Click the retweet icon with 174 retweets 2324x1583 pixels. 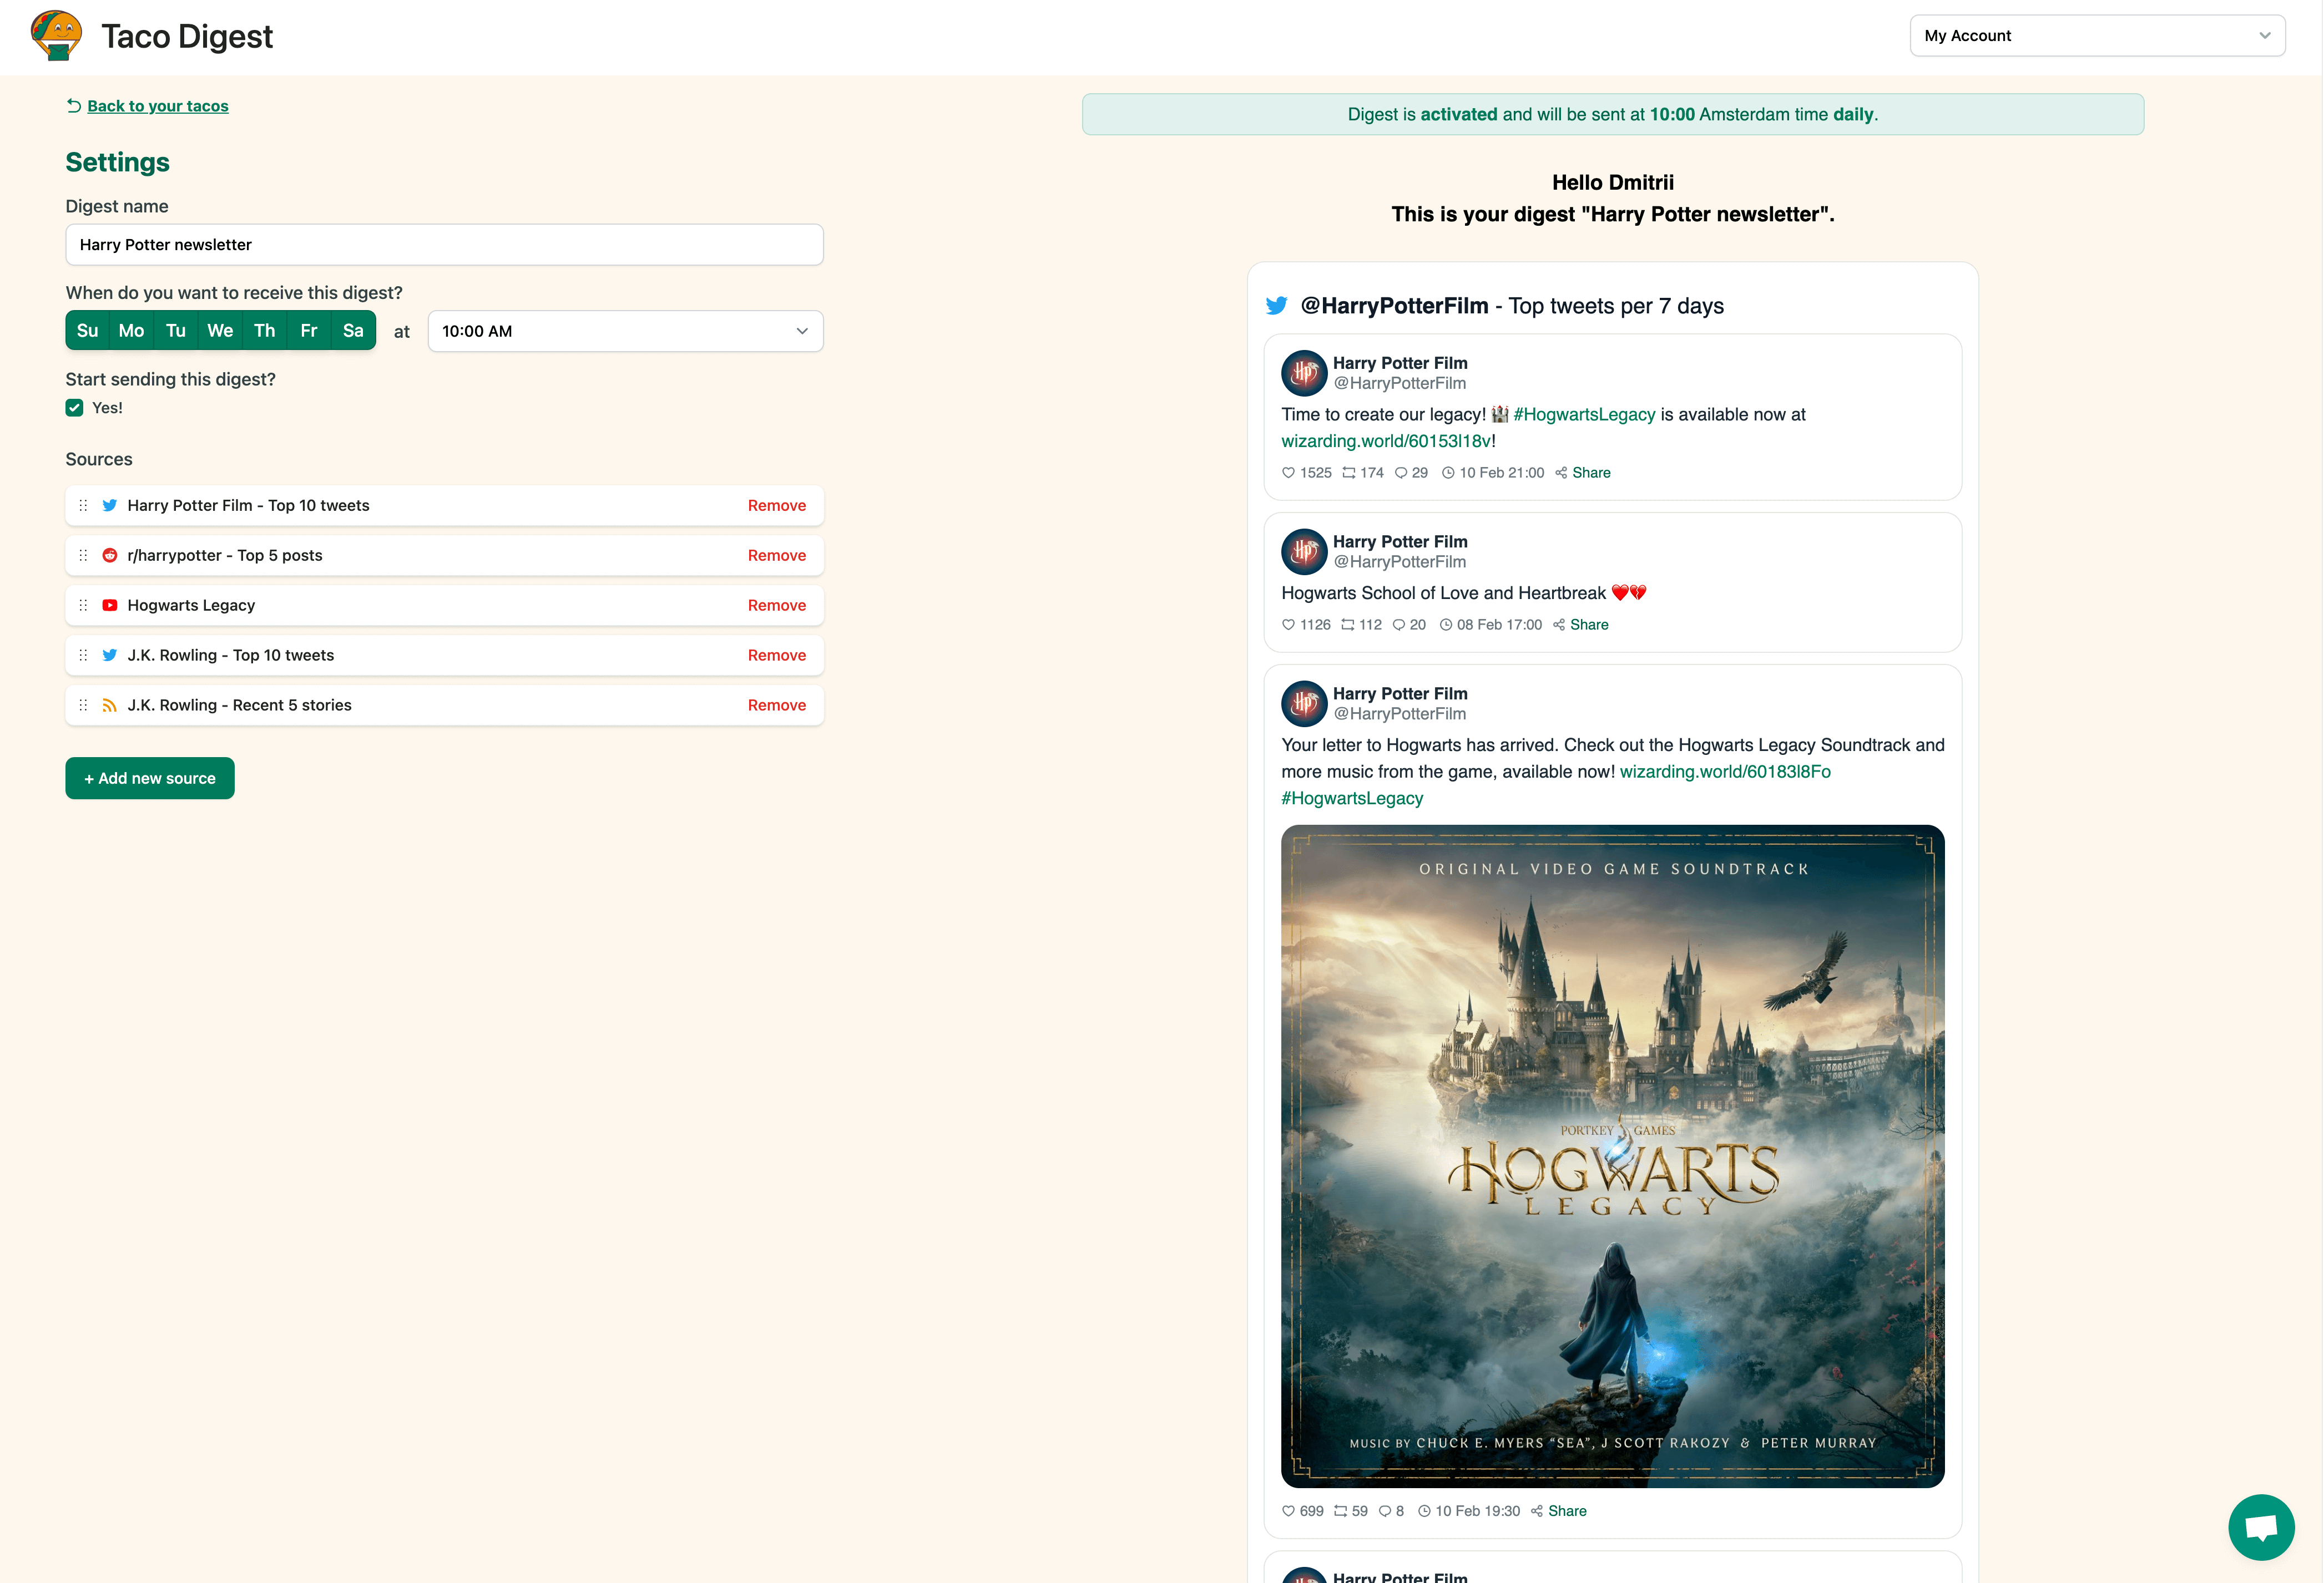pos(1349,473)
